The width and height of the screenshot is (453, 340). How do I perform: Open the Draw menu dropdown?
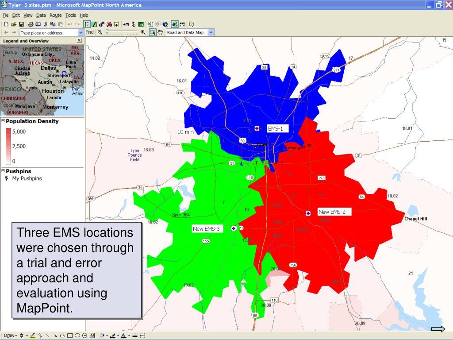click(10, 336)
